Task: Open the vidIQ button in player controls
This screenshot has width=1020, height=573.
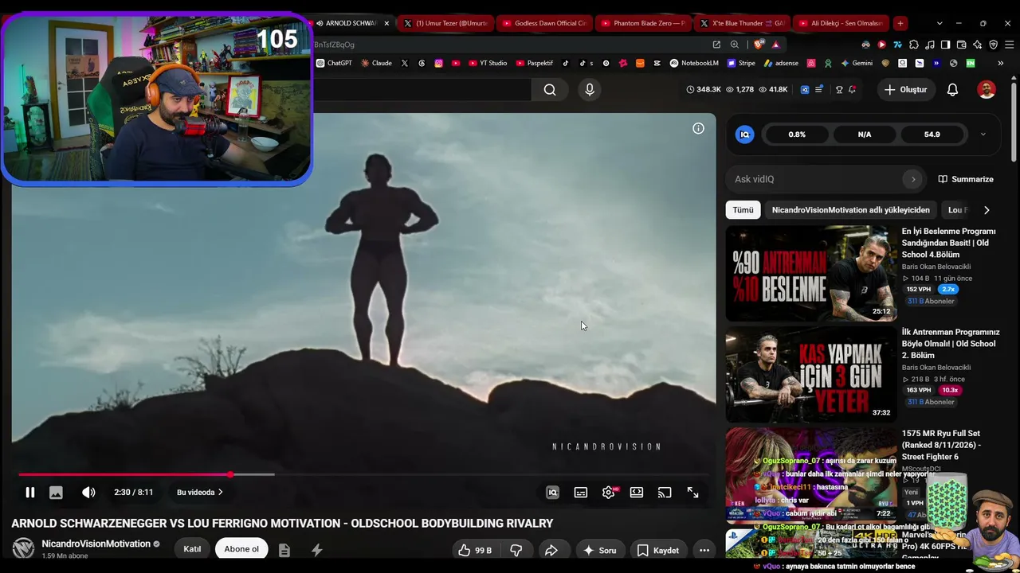Action: [x=552, y=493]
